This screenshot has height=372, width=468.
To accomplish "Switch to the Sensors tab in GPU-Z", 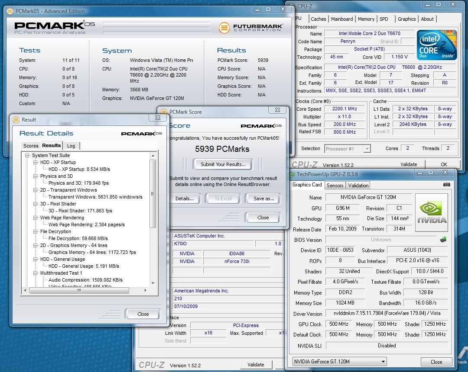I will 335,185.
